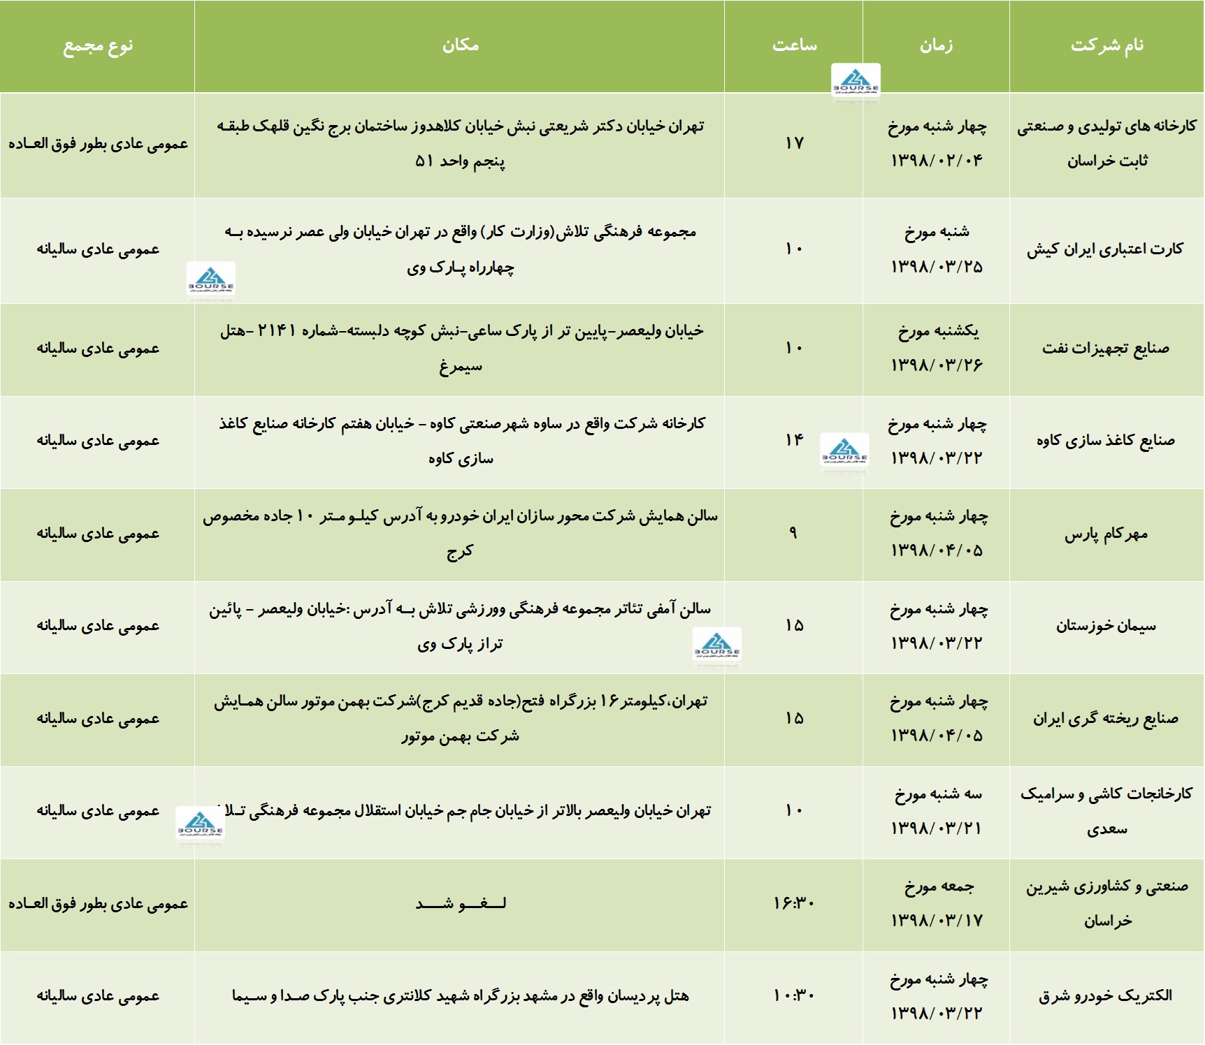Click hour '۱۰' in the 'صنایع تجهیزات نفت' row
1205x1045 pixels.
click(x=794, y=349)
